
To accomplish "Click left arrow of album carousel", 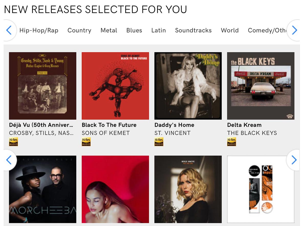I will pyautogui.click(x=9, y=160).
